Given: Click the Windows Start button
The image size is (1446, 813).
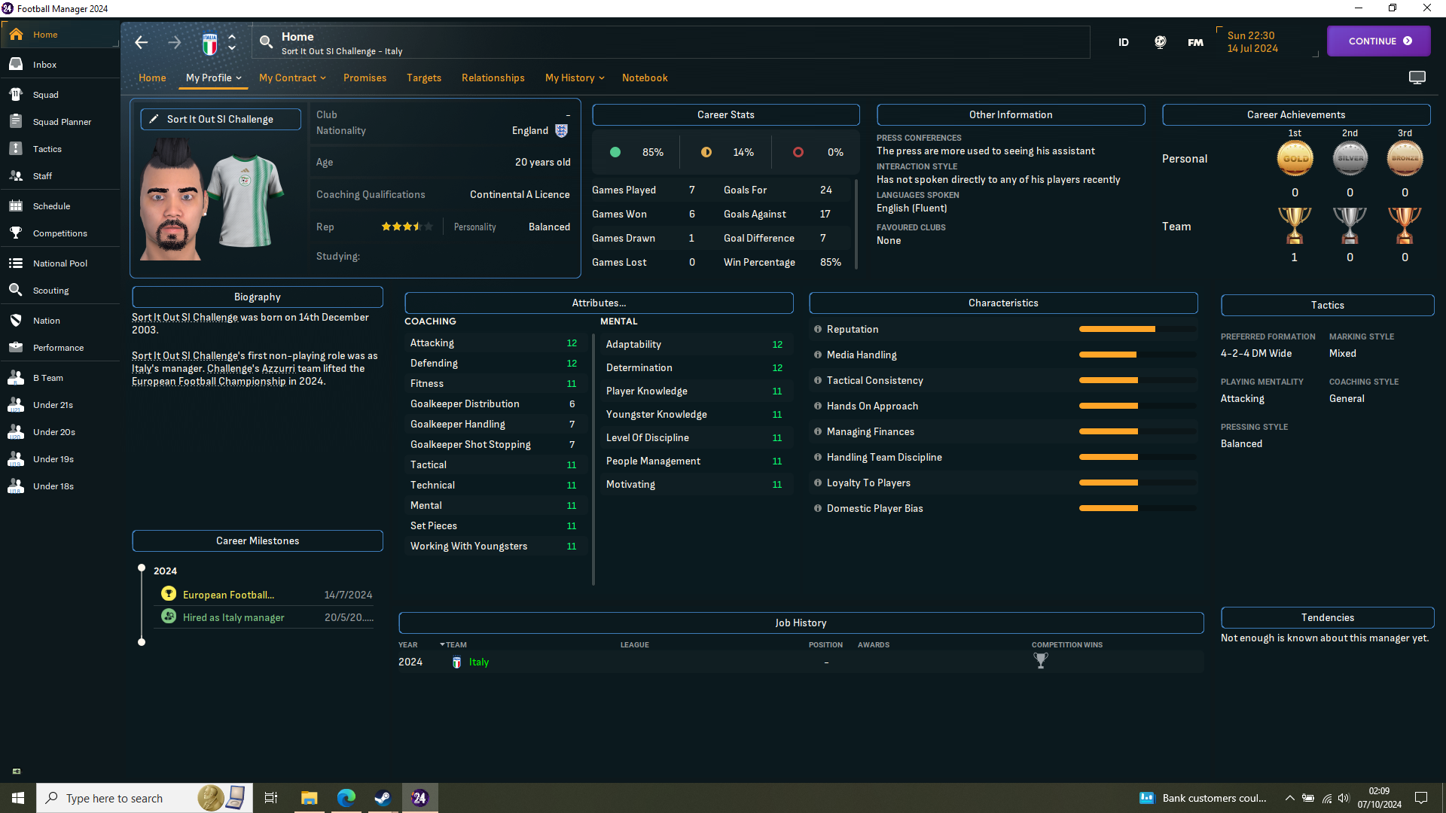Looking at the screenshot, I should click(18, 798).
